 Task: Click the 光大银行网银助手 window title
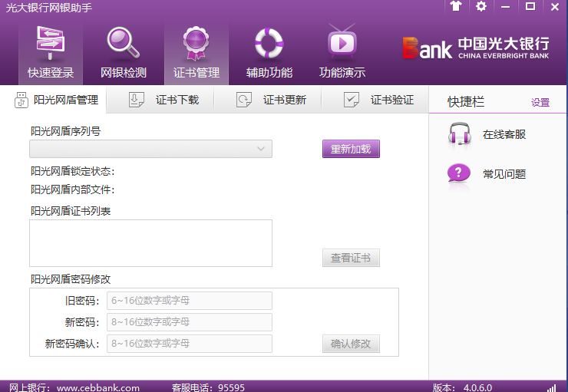click(x=49, y=8)
